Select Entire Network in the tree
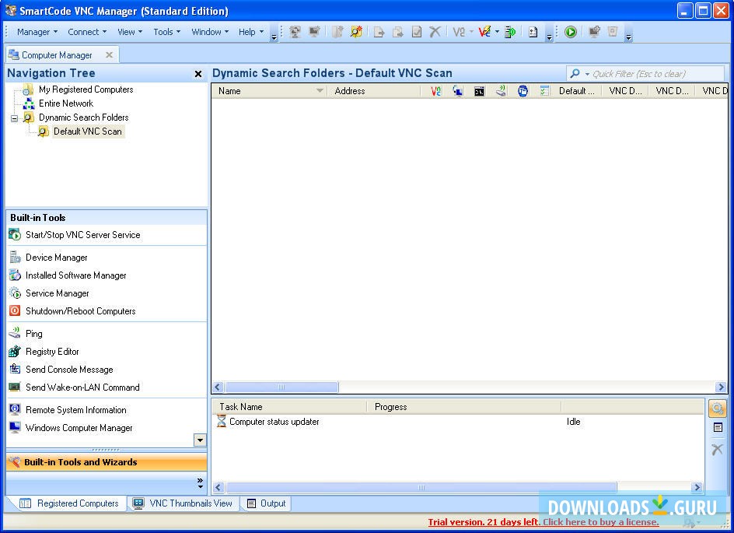This screenshot has width=734, height=533. (66, 103)
